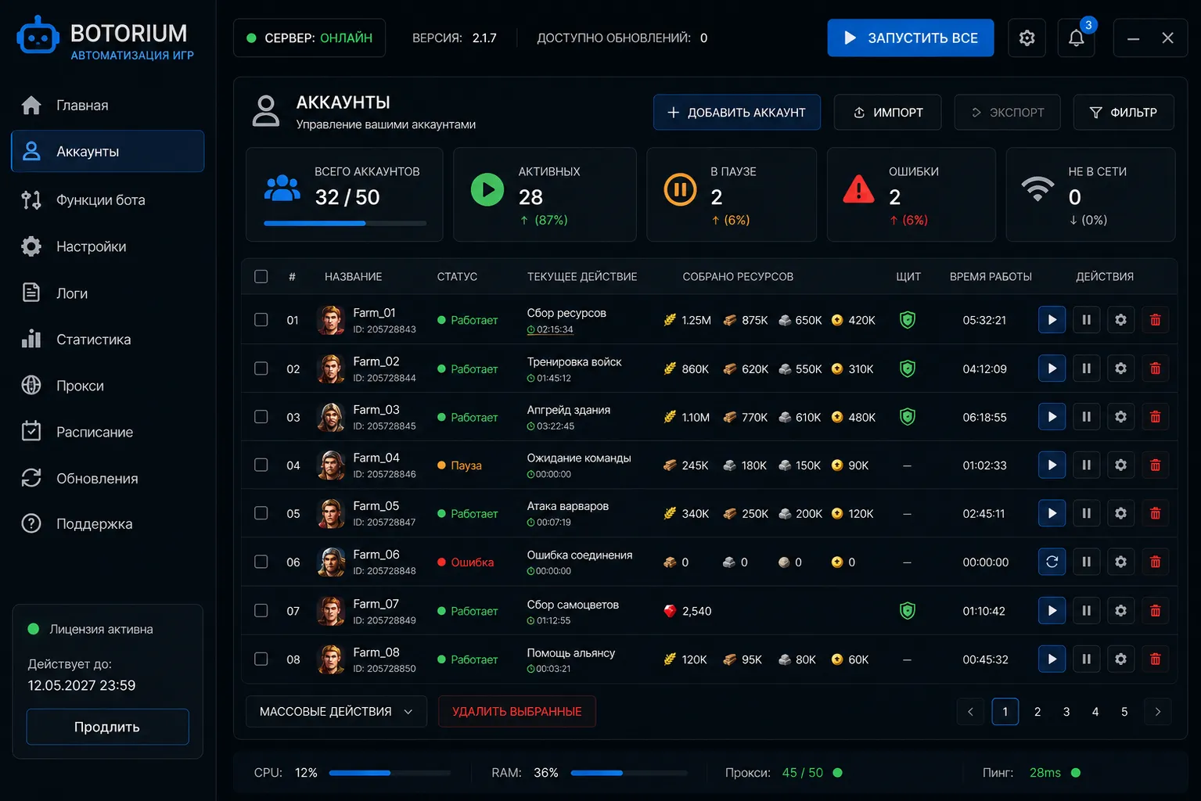Pause the Farm_03 account
The height and width of the screenshot is (801, 1201).
click(x=1086, y=417)
